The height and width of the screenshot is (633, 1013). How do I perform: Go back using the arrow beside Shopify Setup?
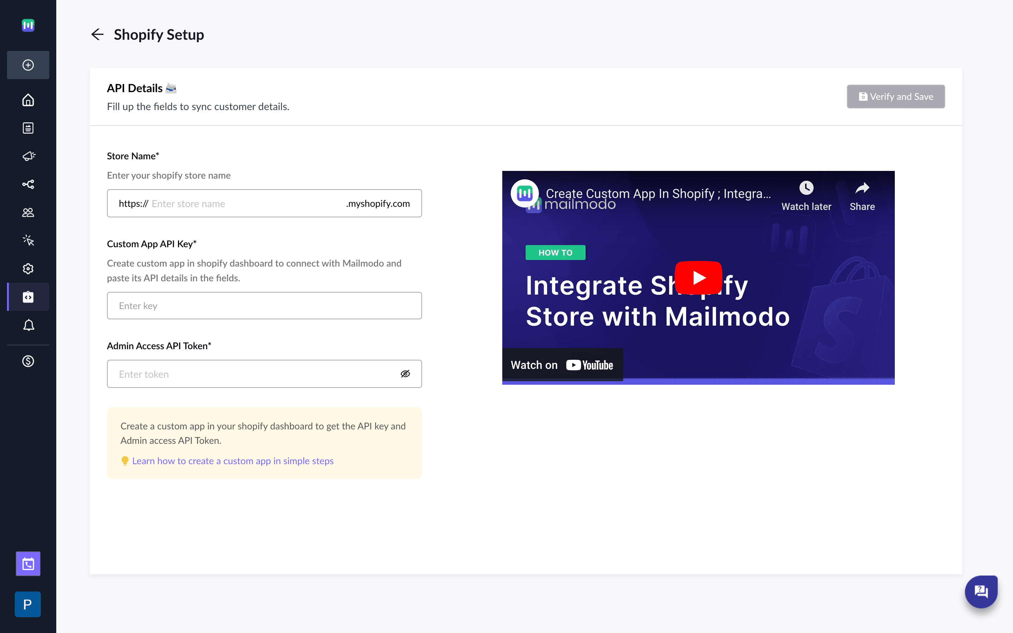[x=97, y=34]
